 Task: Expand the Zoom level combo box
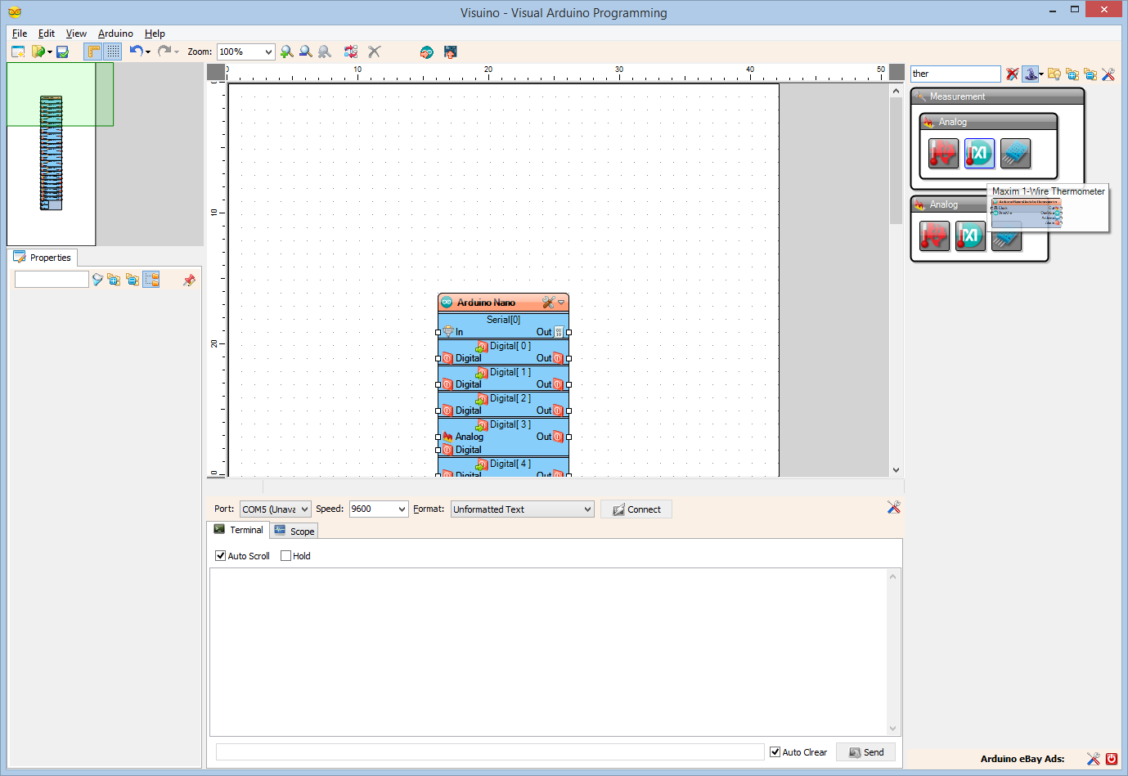[x=268, y=51]
